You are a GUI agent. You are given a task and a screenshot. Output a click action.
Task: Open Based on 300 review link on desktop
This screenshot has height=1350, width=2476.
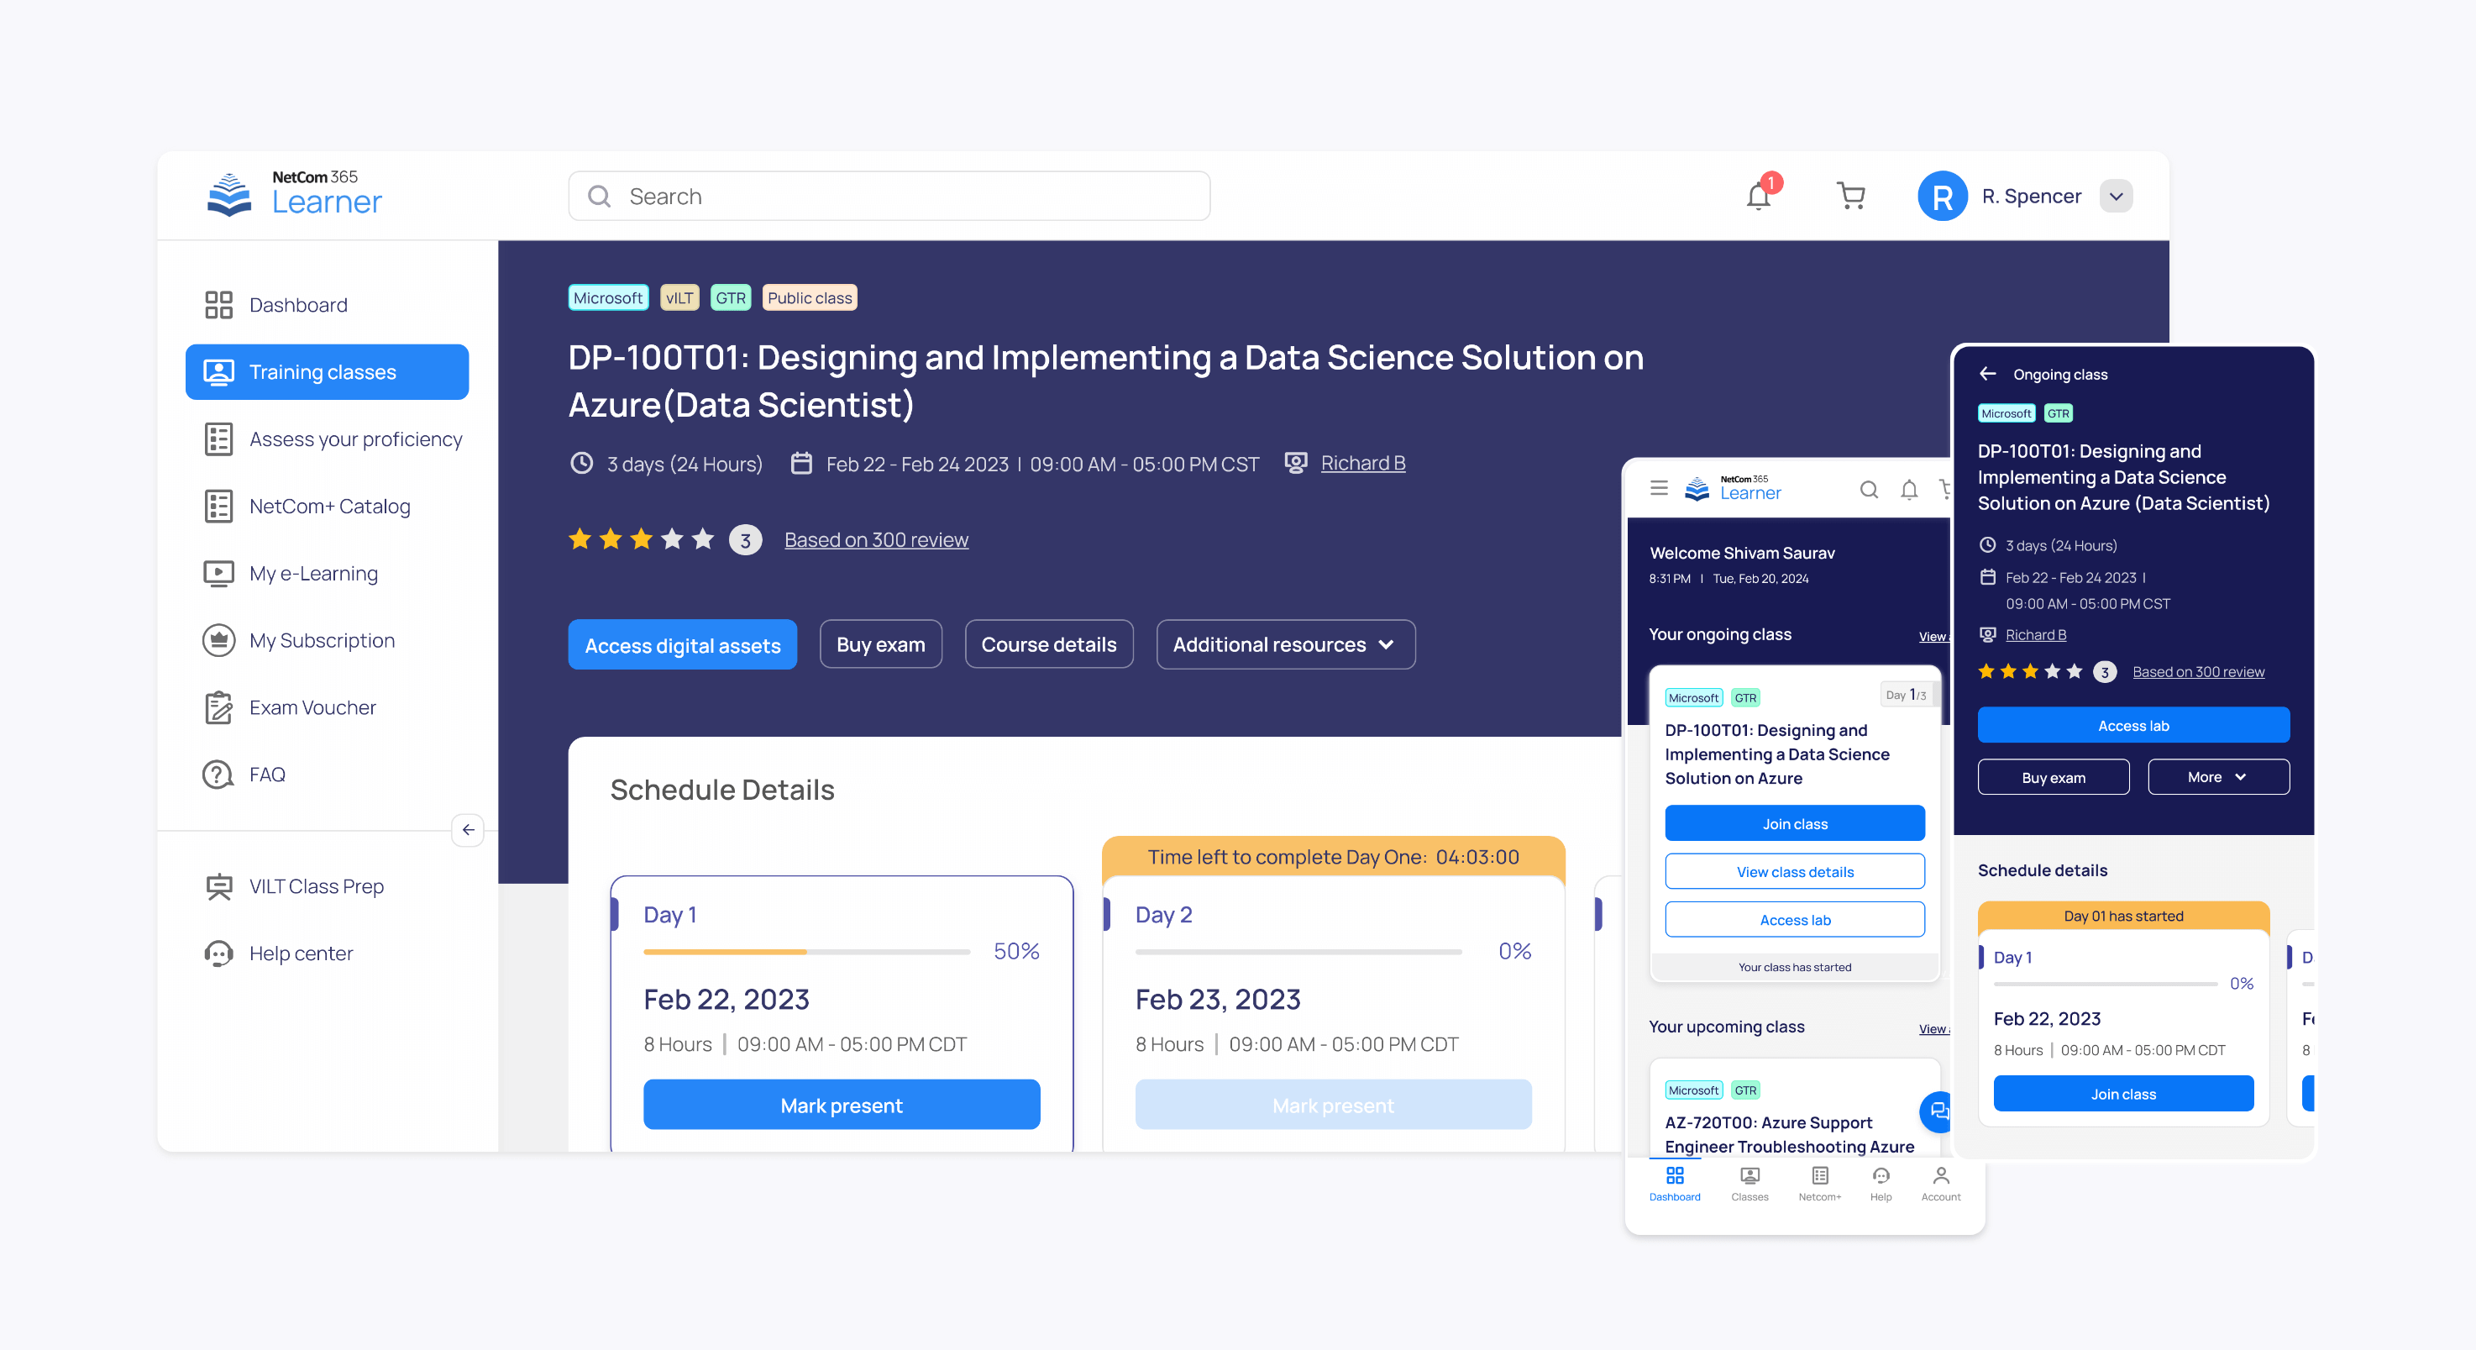[x=876, y=539]
